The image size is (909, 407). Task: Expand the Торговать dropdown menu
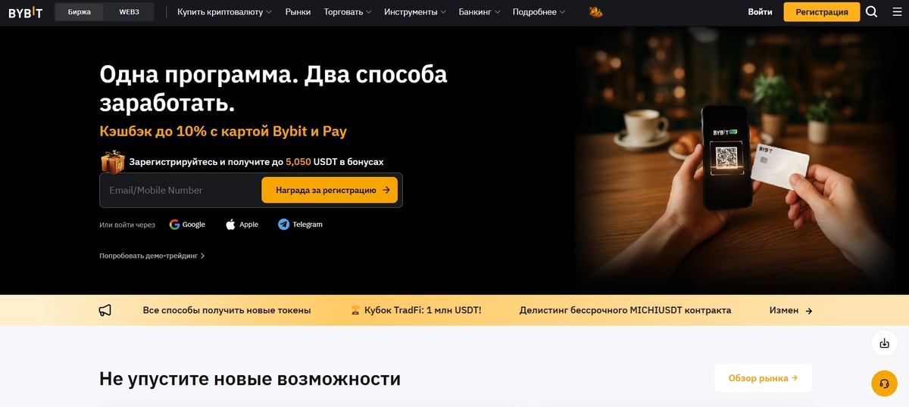click(348, 12)
